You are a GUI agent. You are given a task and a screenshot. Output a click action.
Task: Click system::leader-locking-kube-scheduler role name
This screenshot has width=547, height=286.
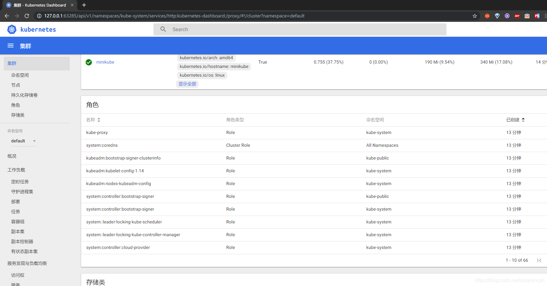click(x=124, y=222)
